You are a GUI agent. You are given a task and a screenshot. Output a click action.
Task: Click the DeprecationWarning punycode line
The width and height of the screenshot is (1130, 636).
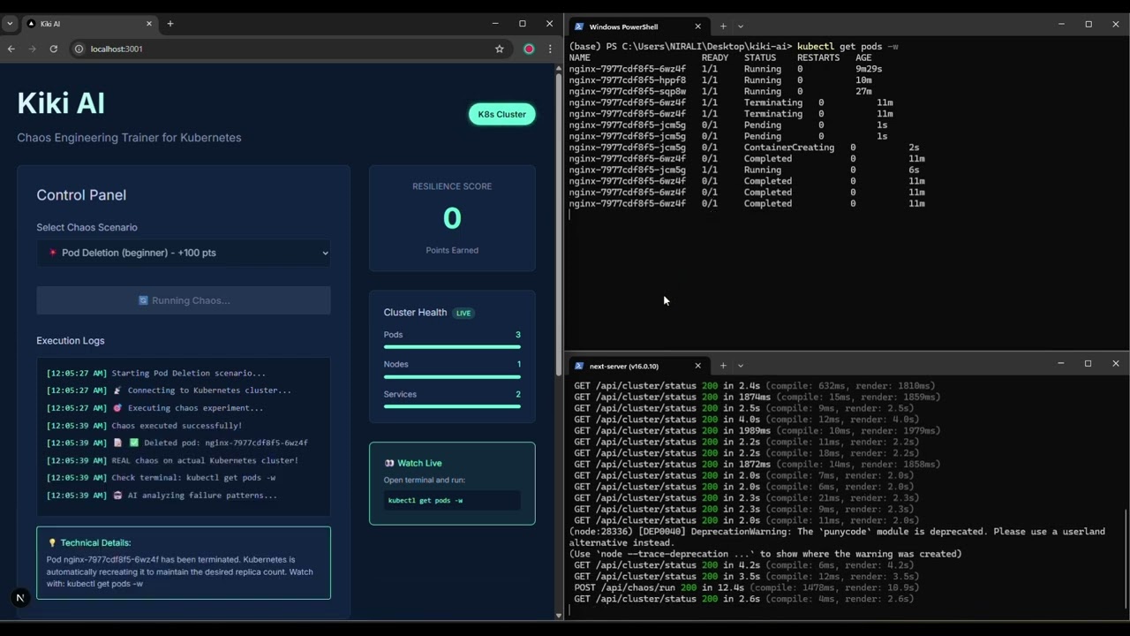click(837, 537)
